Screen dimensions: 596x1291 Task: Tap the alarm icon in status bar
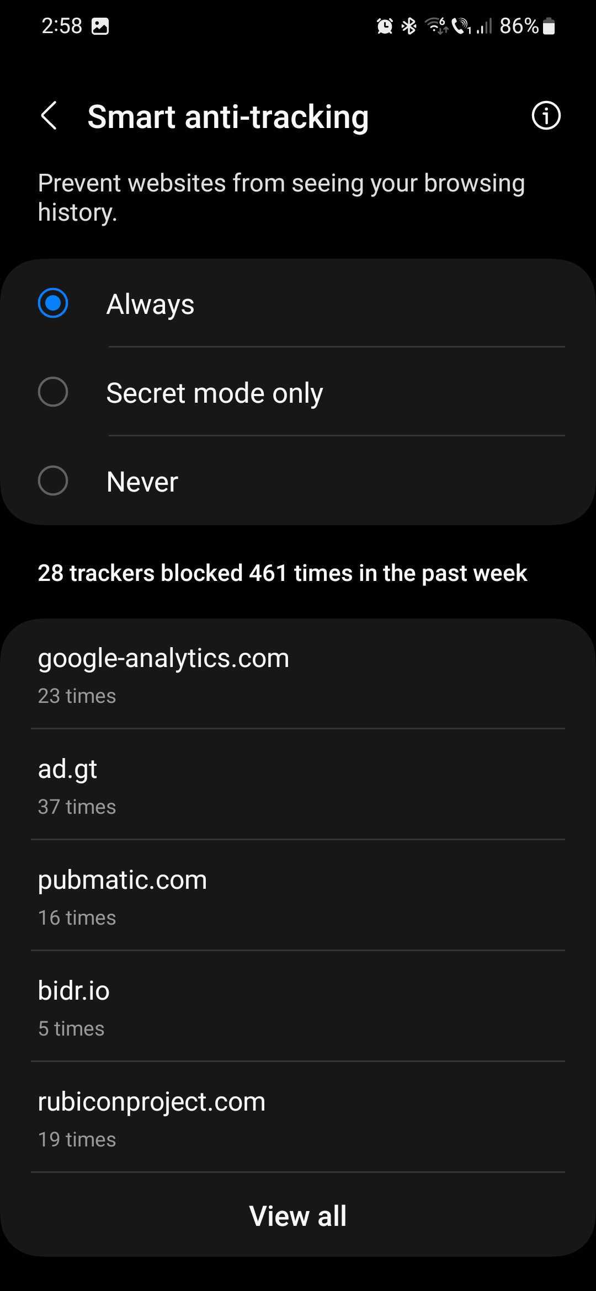point(385,26)
